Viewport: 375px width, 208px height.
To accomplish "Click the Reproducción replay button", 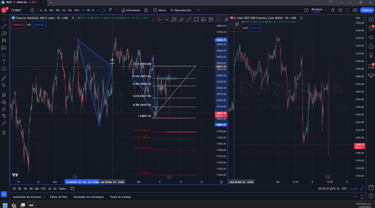I will tap(181, 10).
